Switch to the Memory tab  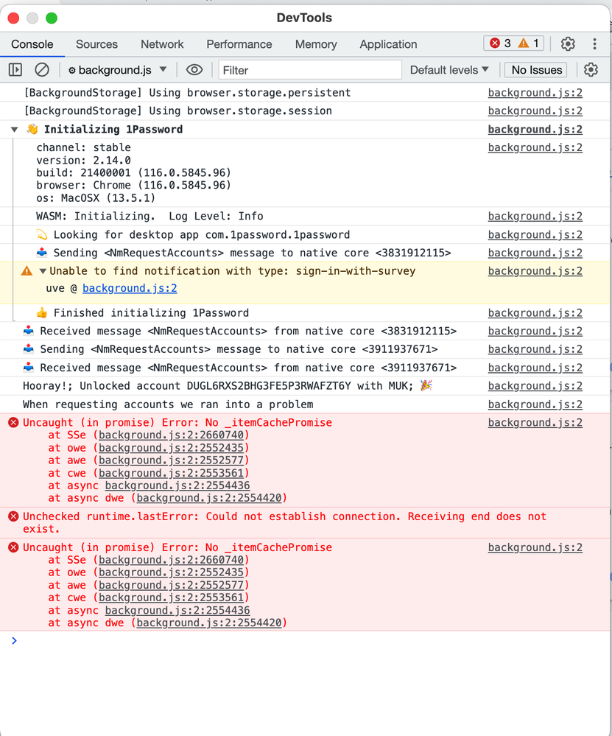point(316,44)
